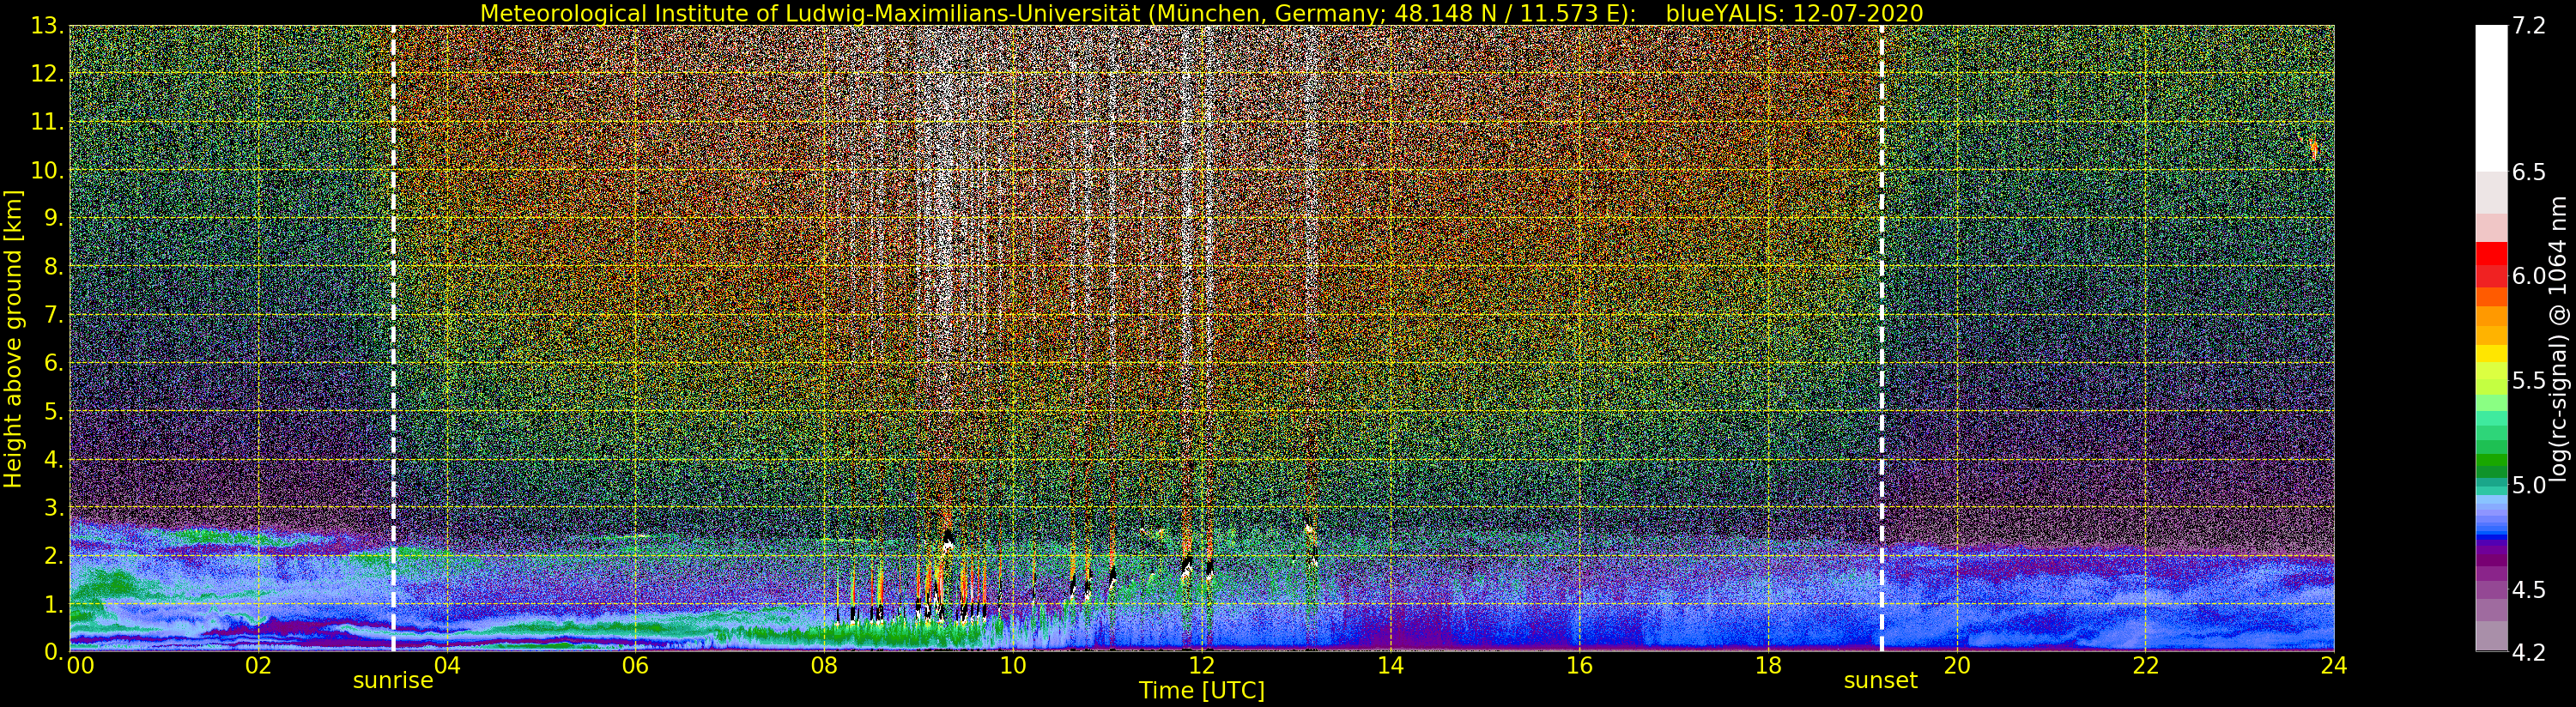
Task: Select the "sunset" label below the time axis
Action: (1880, 681)
